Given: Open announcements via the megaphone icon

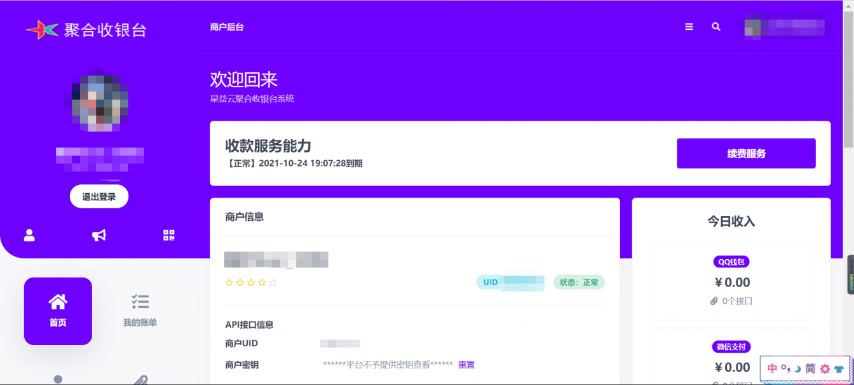Looking at the screenshot, I should click(98, 236).
